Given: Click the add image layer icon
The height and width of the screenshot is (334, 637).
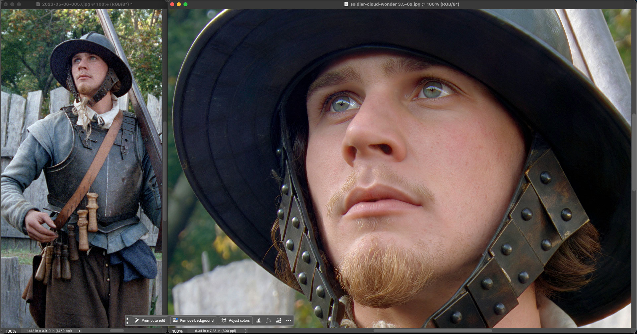Looking at the screenshot, I should click(279, 320).
